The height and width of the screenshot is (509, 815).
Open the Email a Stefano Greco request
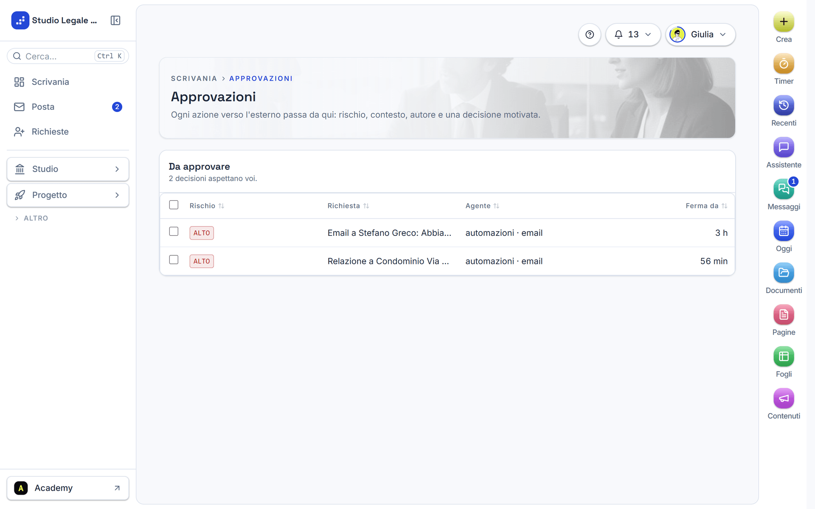[x=389, y=233]
